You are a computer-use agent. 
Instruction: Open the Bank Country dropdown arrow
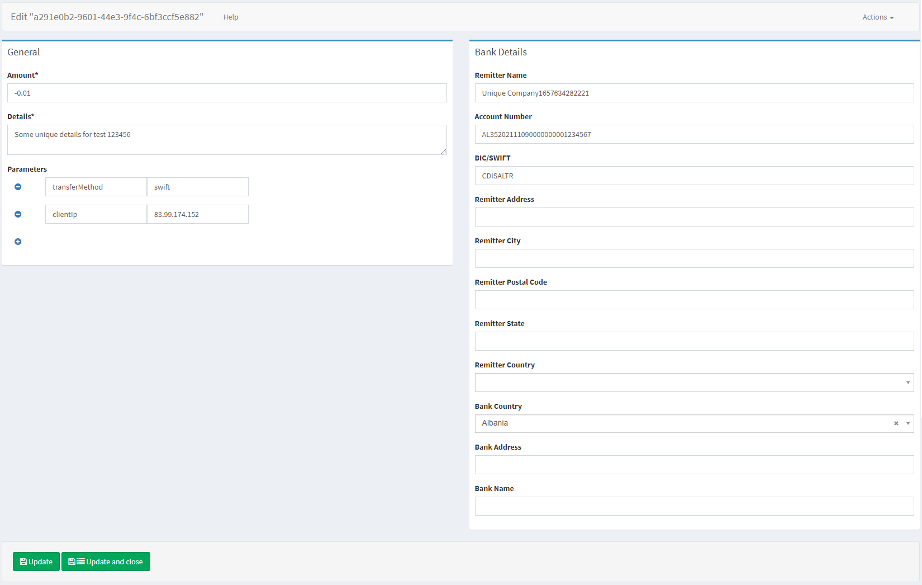[908, 423]
